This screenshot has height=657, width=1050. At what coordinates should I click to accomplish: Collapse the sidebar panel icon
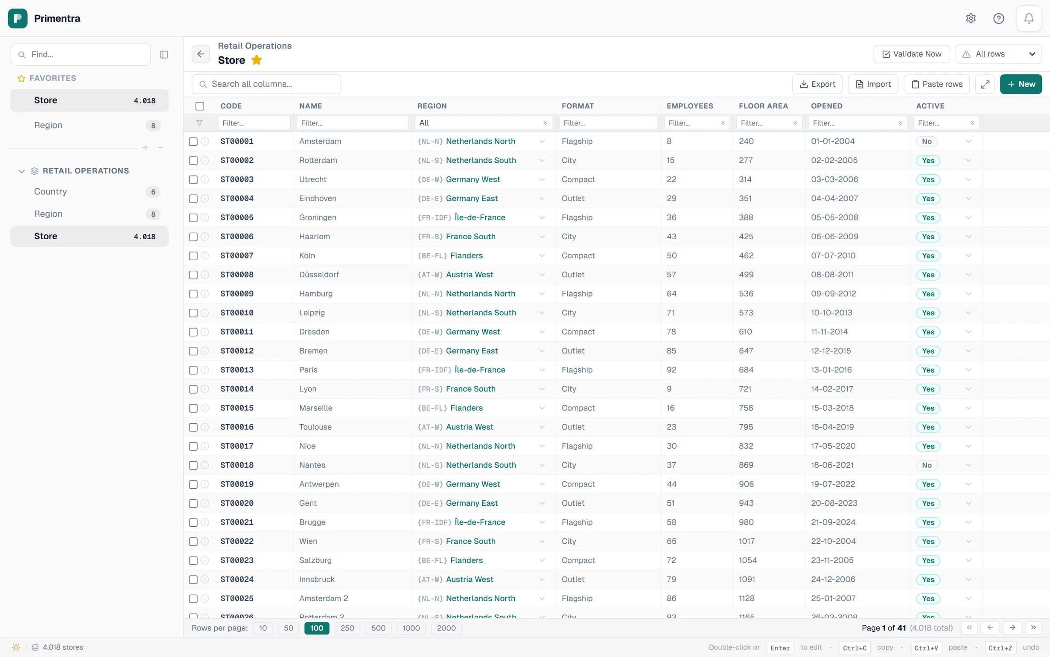(x=164, y=54)
